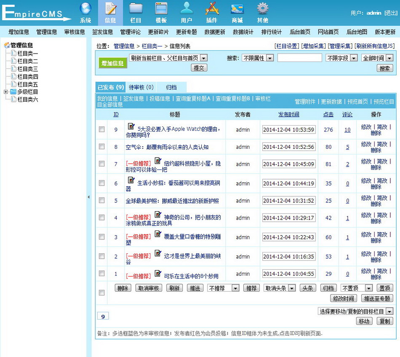Viewport: 400px width, 357px height.
Task: Open the 插件 plugin icon
Action: pyautogui.click(x=212, y=9)
